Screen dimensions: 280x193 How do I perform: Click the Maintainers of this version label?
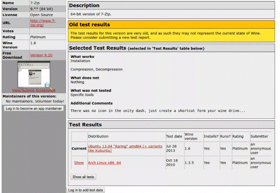[x=29, y=96]
